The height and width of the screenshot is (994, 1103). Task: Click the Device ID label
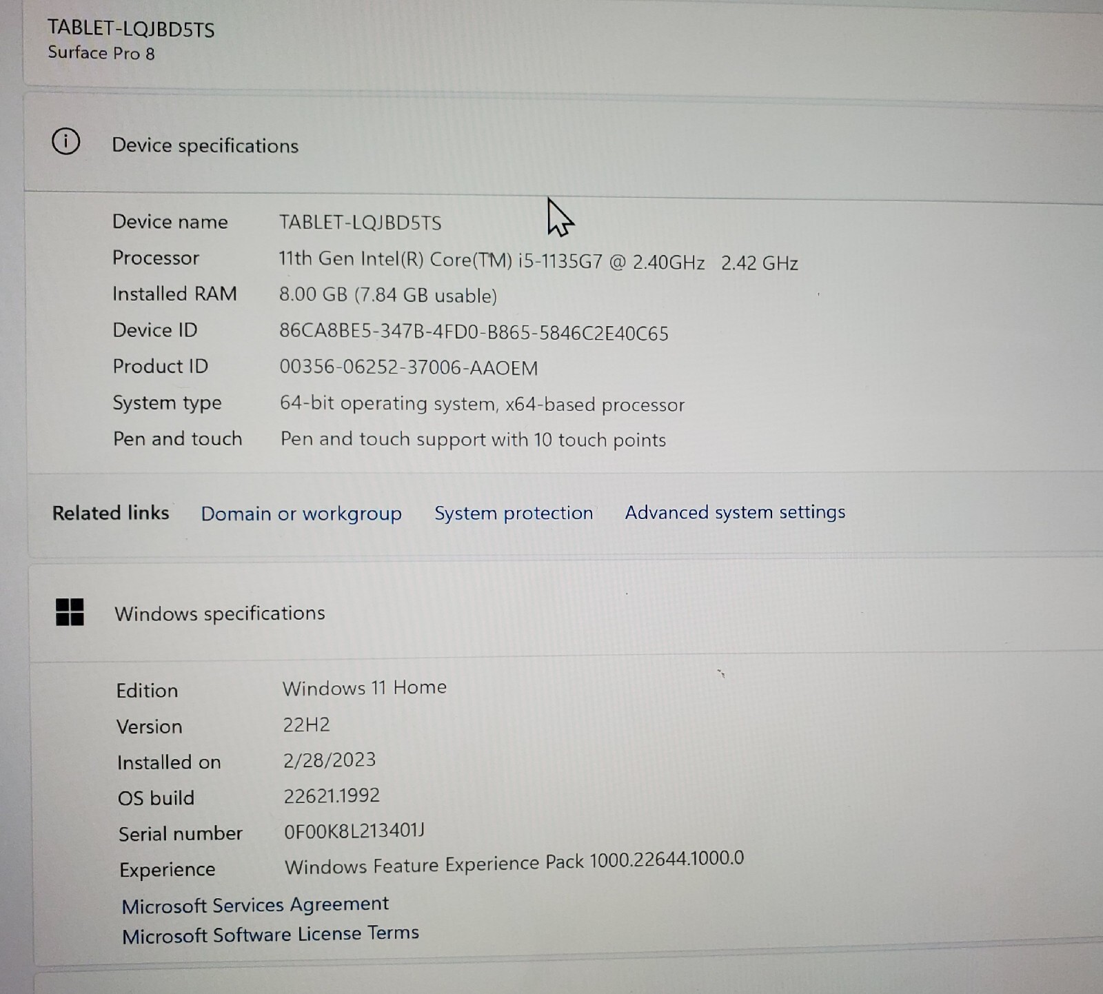(x=155, y=330)
